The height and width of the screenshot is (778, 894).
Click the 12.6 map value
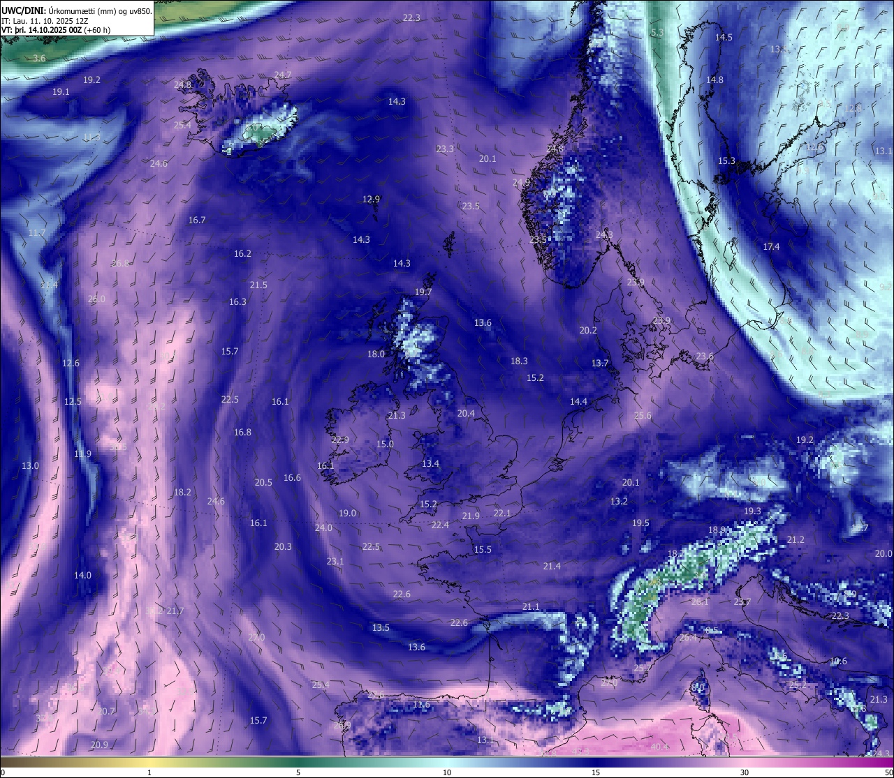pyautogui.click(x=71, y=364)
